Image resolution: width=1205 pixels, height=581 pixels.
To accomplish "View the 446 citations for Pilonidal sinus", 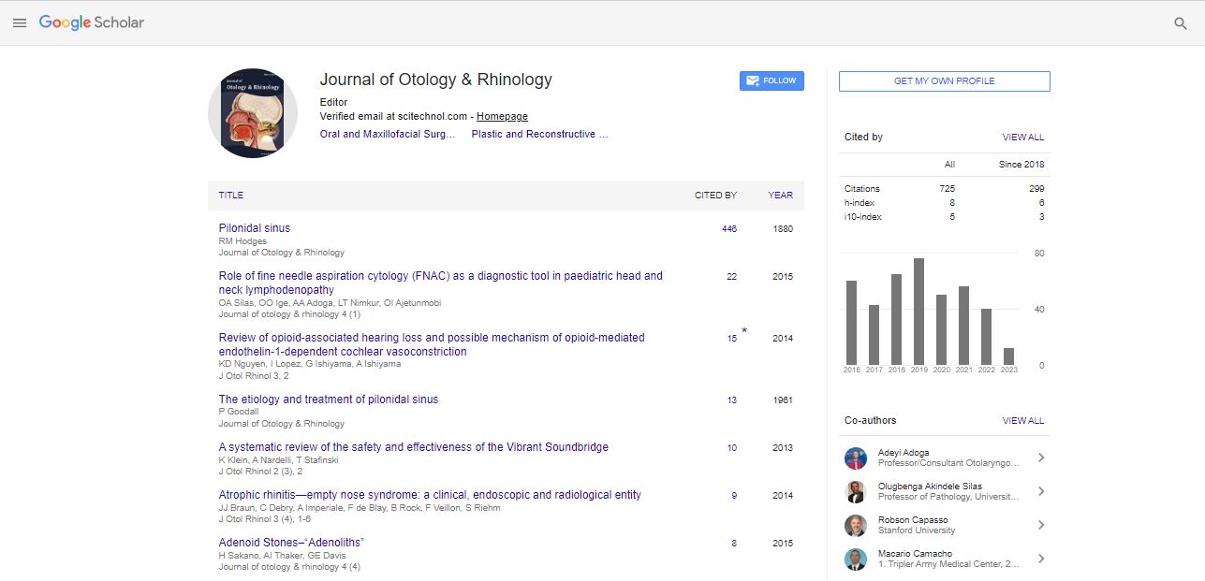I will (x=729, y=229).
